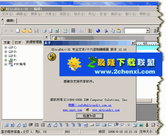
Task: Insert HTML checkbox via checkmark icon
Action: [x=123, y=125]
